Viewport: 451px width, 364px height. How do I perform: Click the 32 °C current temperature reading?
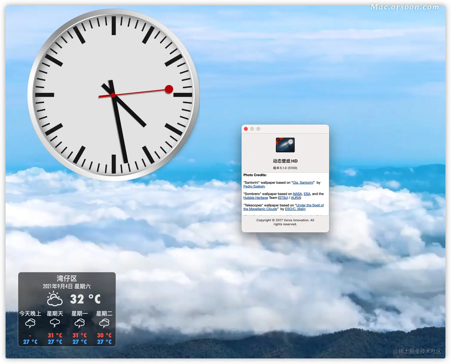(85, 299)
